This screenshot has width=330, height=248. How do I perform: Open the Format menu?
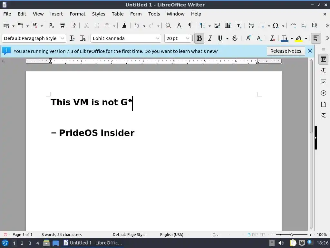click(x=77, y=14)
